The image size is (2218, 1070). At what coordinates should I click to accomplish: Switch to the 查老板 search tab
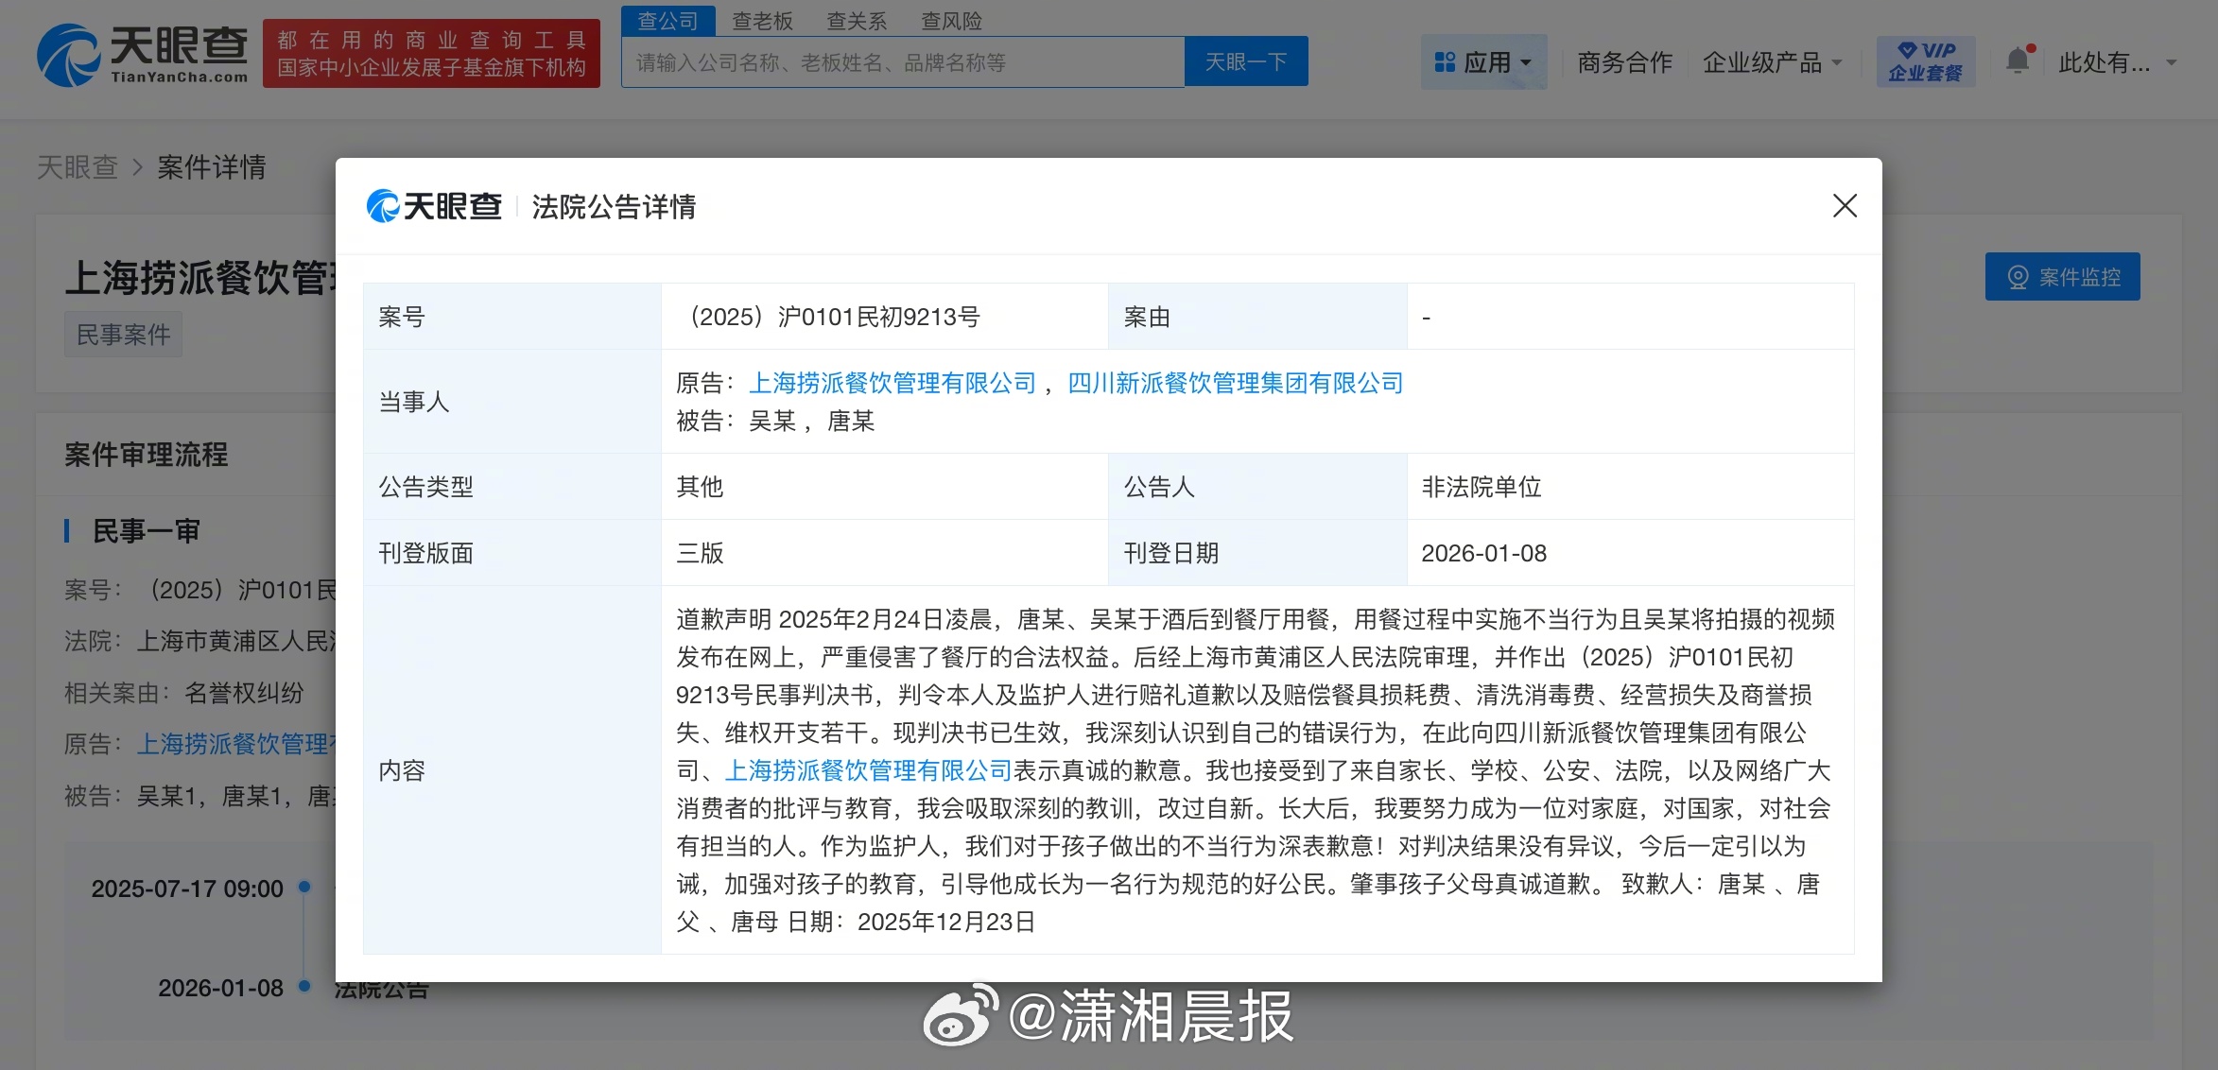pos(761,21)
